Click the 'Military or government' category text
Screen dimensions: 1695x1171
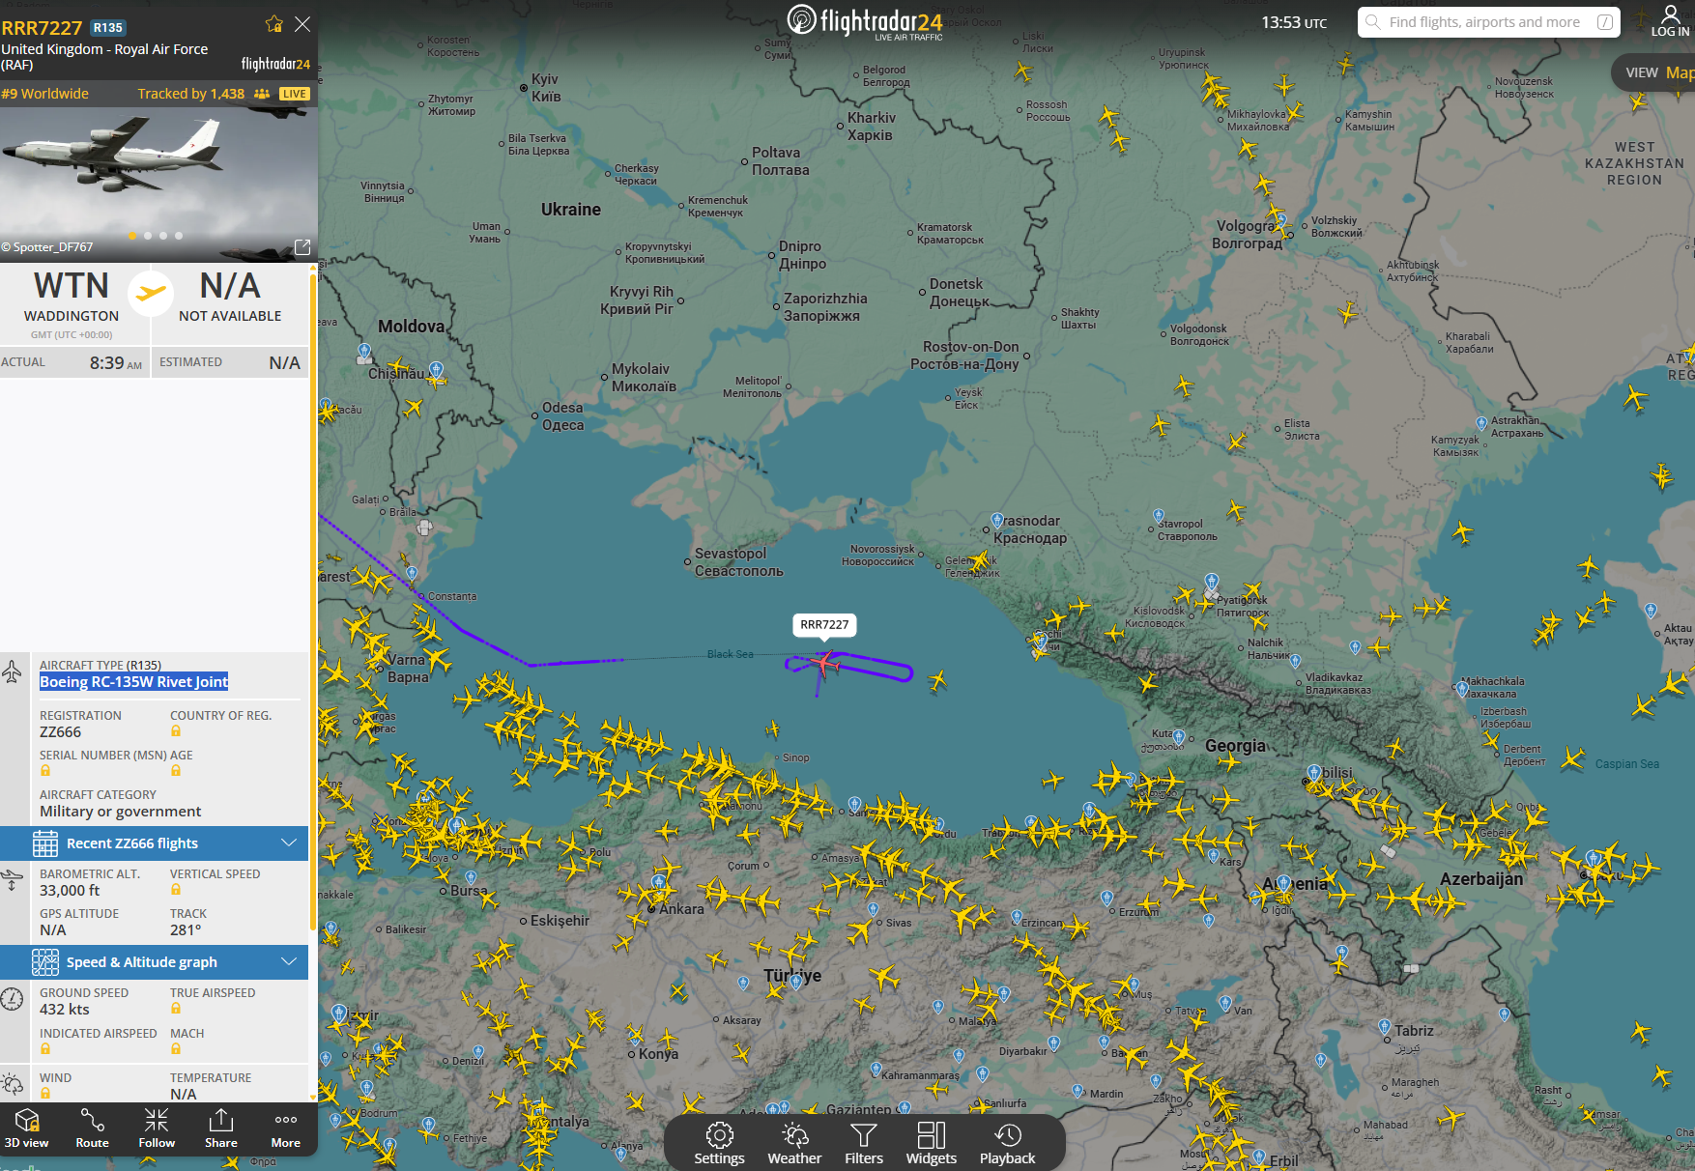(x=121, y=812)
